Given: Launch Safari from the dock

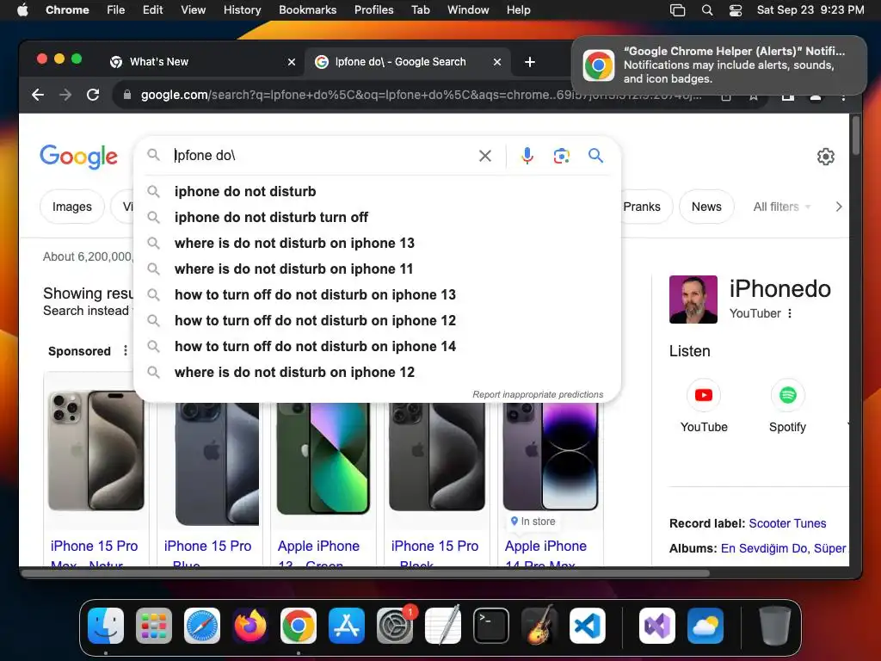Looking at the screenshot, I should point(202,626).
